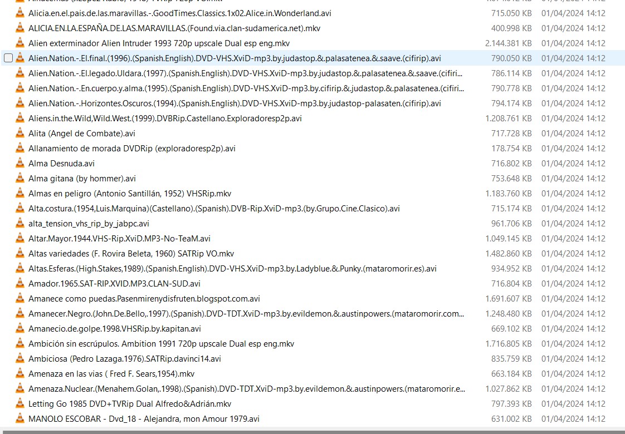625x434 pixels.
Task: Click VLC icon of Alma gitana (by hommer).avi
Action: [19, 179]
